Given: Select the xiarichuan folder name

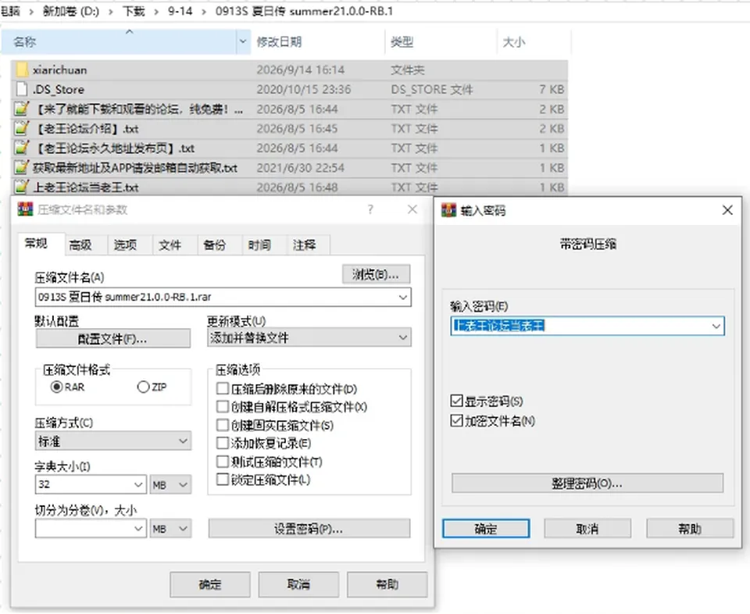Looking at the screenshot, I should (60, 70).
